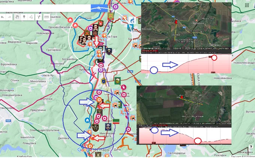Choose the hand Select items tool
Image resolution: width=255 pixels, height=158 pixels.
coord(17,17)
